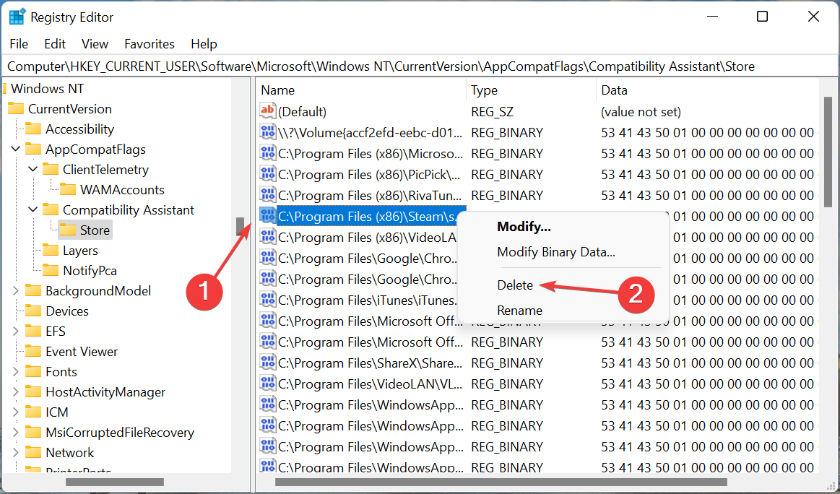Select the C:\Program Files\iTunes\iTunes value
The image size is (840, 494).
pos(367,300)
